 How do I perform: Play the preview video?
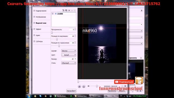click(x=79, y=86)
